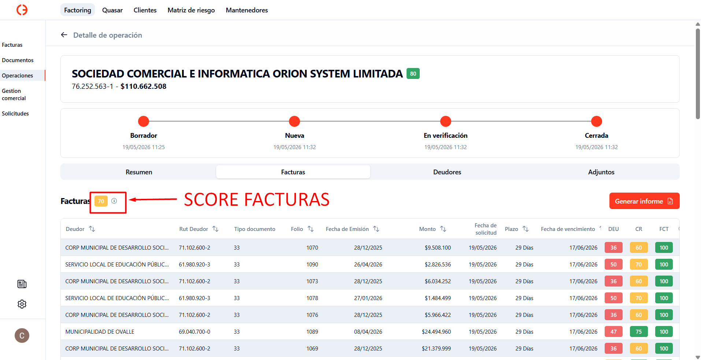Click the DEU column header
This screenshot has height=360, width=701.
[613, 229]
